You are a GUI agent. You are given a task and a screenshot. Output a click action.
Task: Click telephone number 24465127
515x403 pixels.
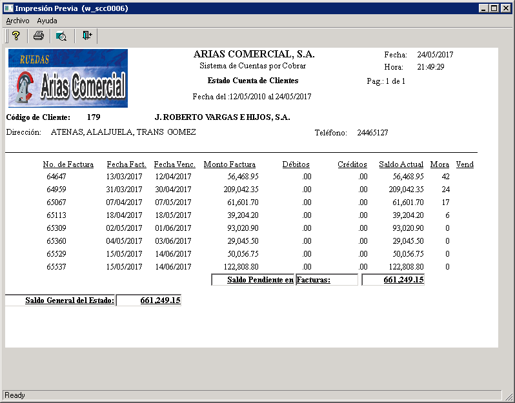372,133
